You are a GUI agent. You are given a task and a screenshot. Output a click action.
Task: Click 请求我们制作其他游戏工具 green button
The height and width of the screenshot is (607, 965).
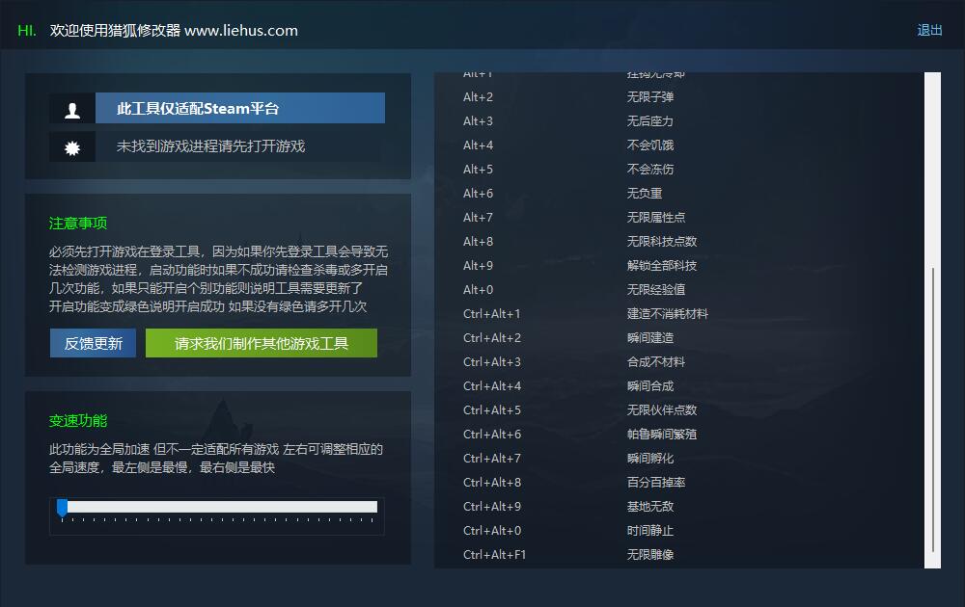click(262, 343)
